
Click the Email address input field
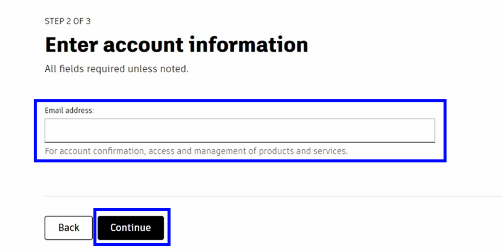(239, 130)
